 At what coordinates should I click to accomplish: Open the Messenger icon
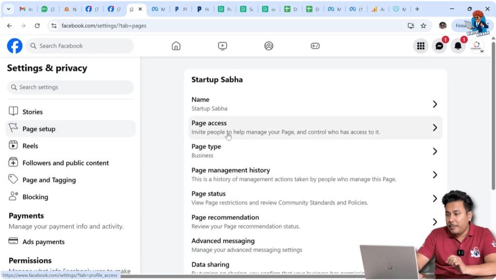tap(439, 46)
